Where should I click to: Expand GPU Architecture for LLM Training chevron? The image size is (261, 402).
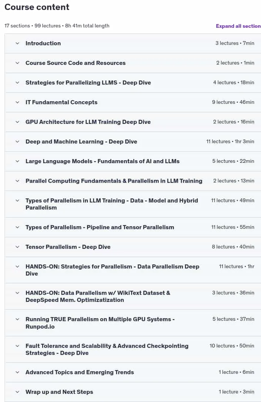[17, 122]
